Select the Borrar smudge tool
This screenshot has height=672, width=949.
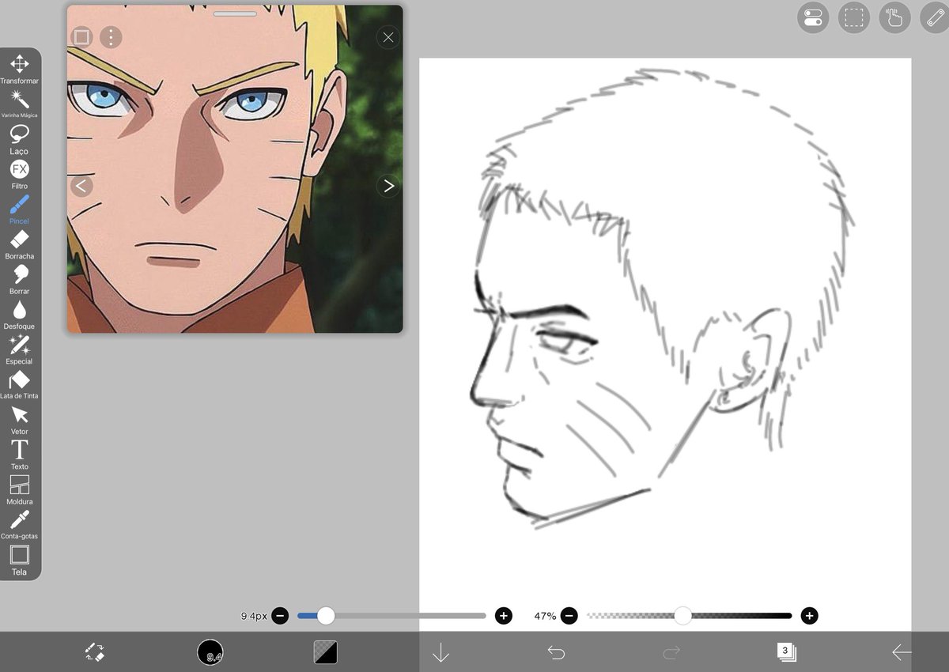coord(20,279)
